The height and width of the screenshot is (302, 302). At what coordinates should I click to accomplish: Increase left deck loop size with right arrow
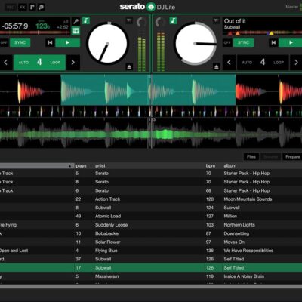pyautogui.click(x=73, y=62)
